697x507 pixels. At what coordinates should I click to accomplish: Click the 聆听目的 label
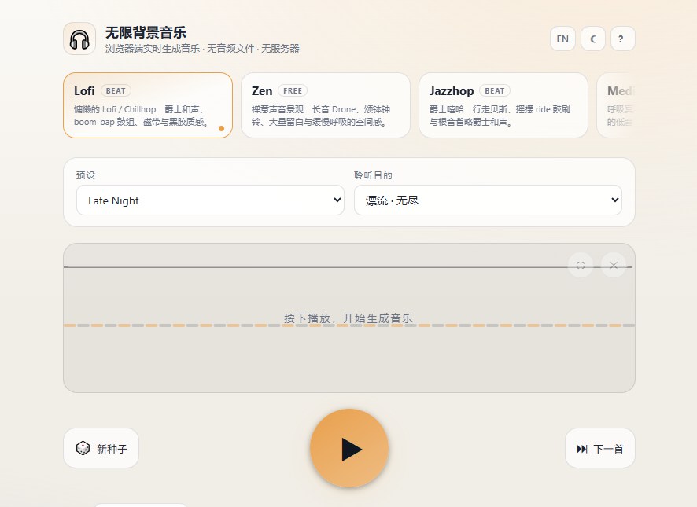[x=373, y=175]
